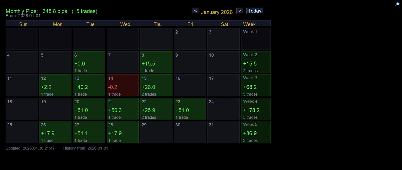Select empty day January 11
Image resolution: width=402 pixels, height=170 pixels.
[22, 85]
